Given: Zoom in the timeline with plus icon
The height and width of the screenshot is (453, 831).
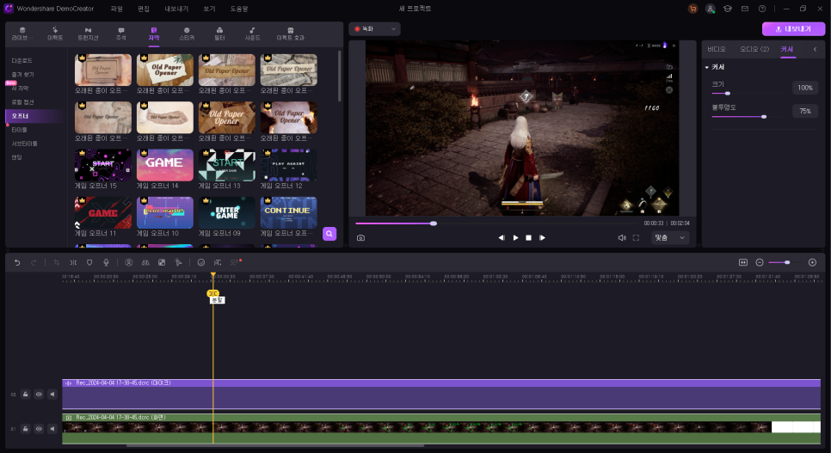Looking at the screenshot, I should point(812,262).
